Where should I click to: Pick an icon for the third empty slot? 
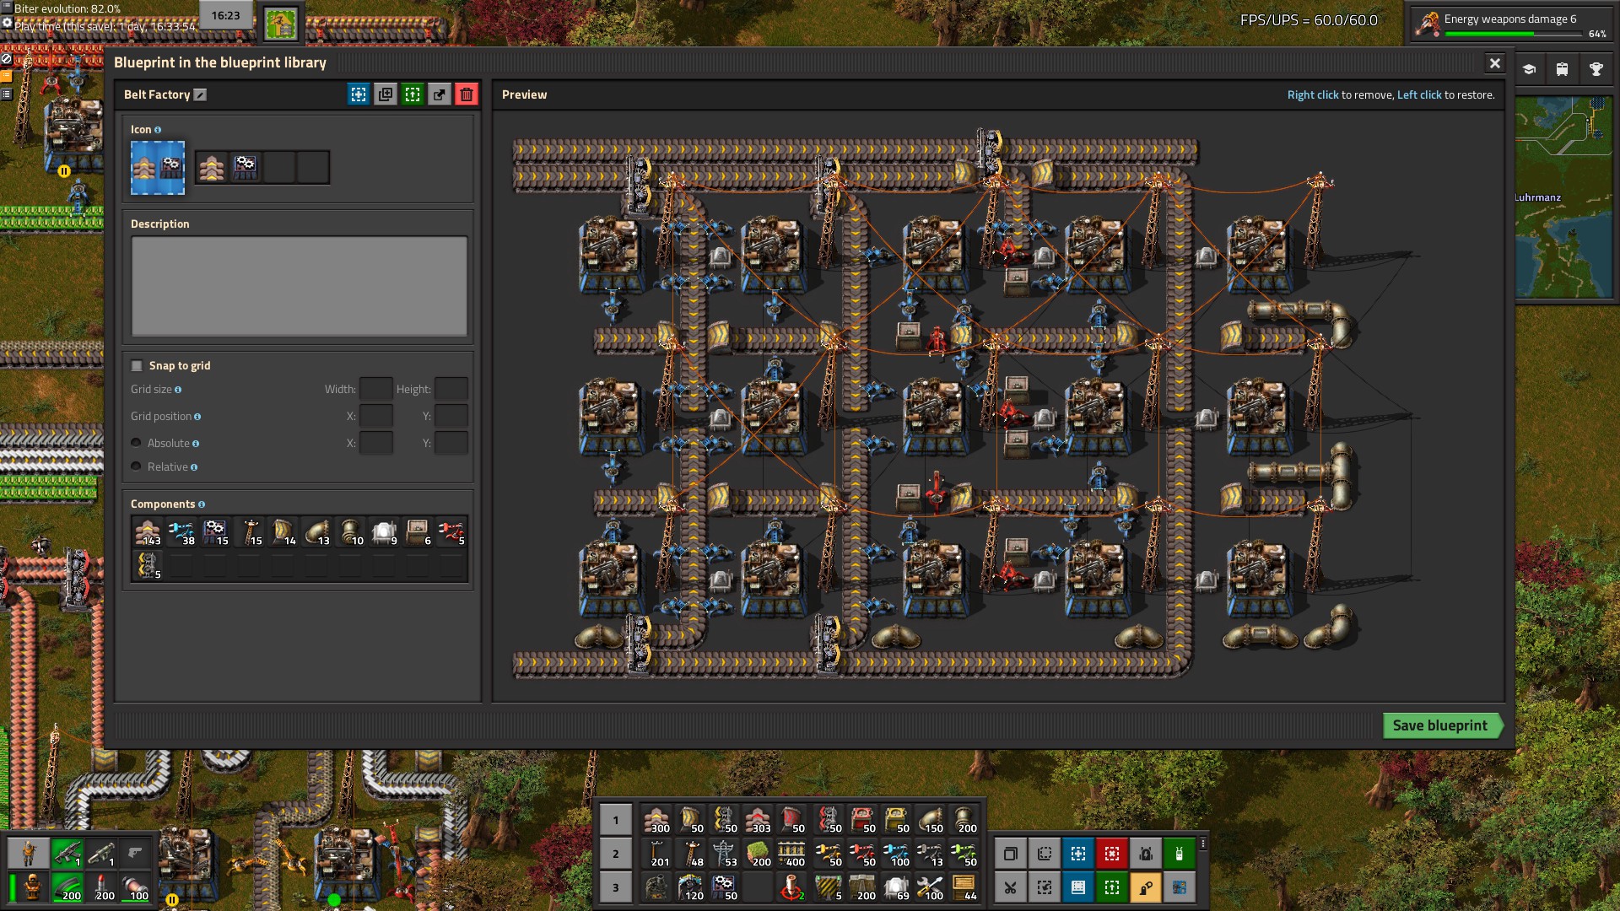279,168
